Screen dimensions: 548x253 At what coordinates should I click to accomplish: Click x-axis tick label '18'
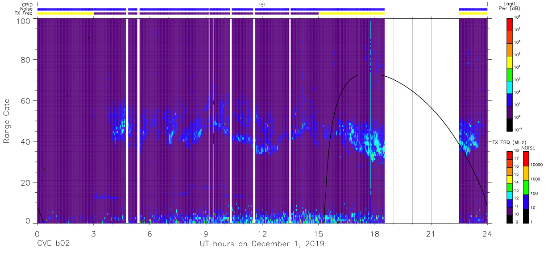coord(375,233)
